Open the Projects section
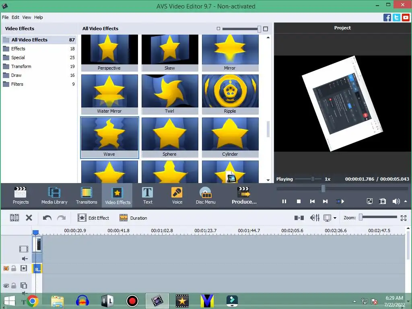412x309 pixels. pyautogui.click(x=21, y=196)
